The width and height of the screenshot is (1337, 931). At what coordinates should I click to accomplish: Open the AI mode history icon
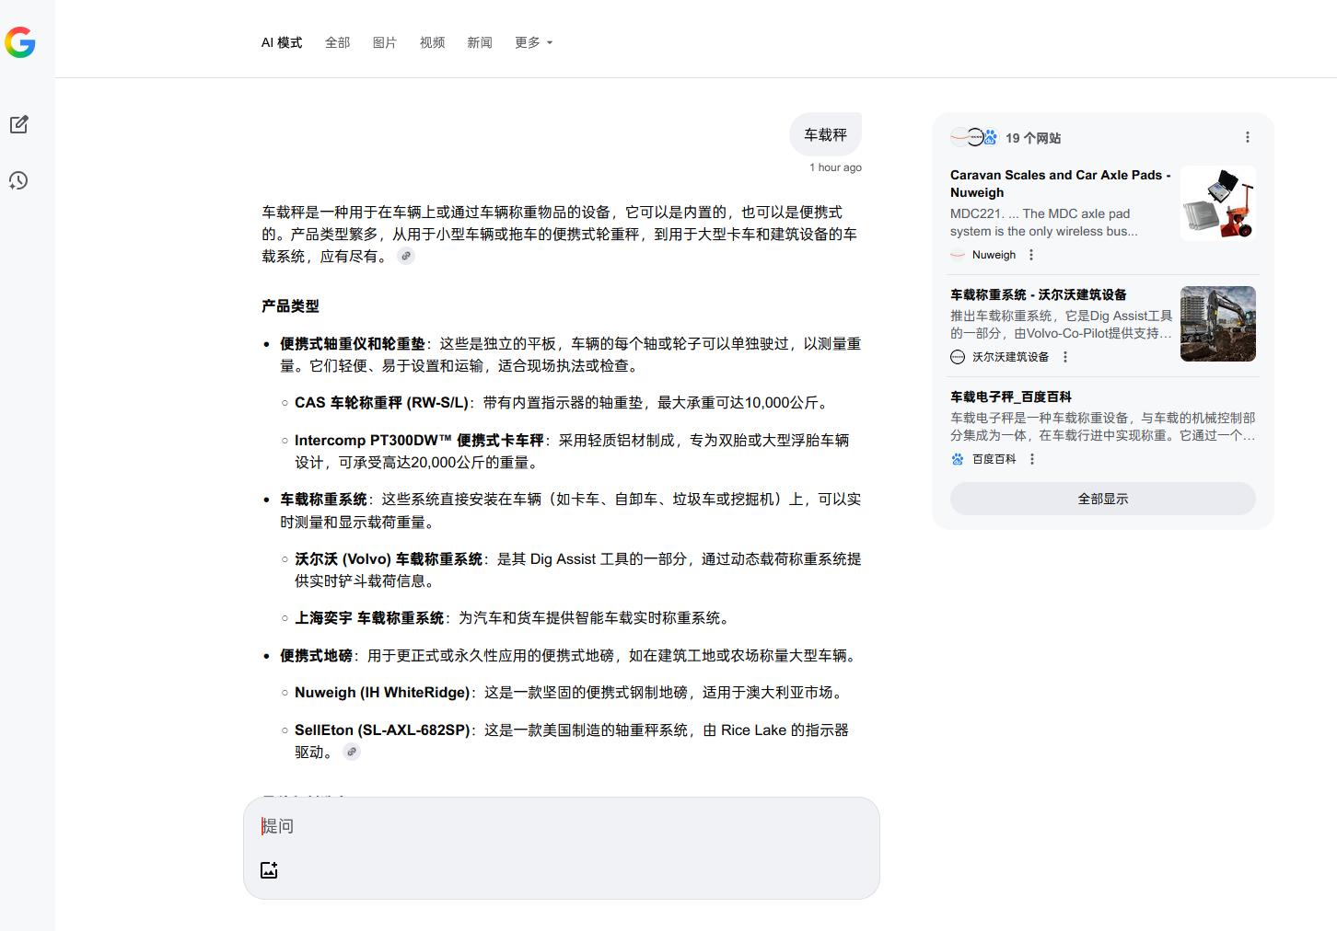(19, 180)
